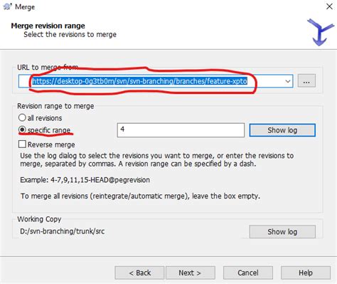Expand the URL to merge from dropdown
Image resolution: width=337 pixels, height=284 pixels.
(x=288, y=81)
